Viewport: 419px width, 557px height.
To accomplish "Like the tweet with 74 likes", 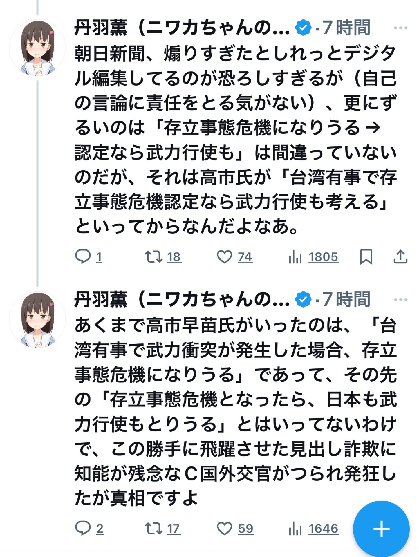I will [229, 257].
